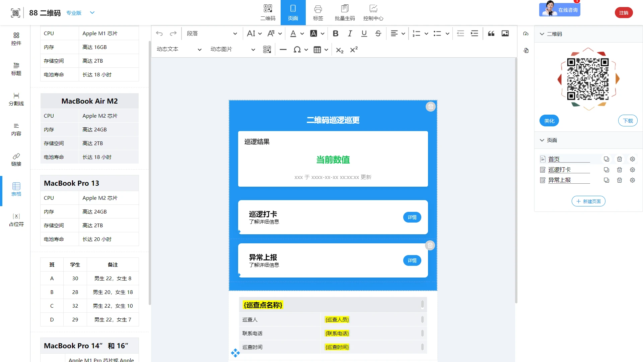
Task: Delete the blue header block via trash icon
Action: click(431, 107)
